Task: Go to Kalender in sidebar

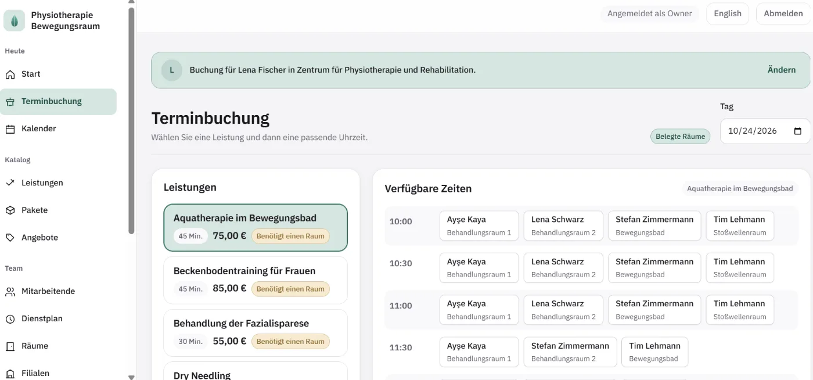Action: click(x=58, y=129)
